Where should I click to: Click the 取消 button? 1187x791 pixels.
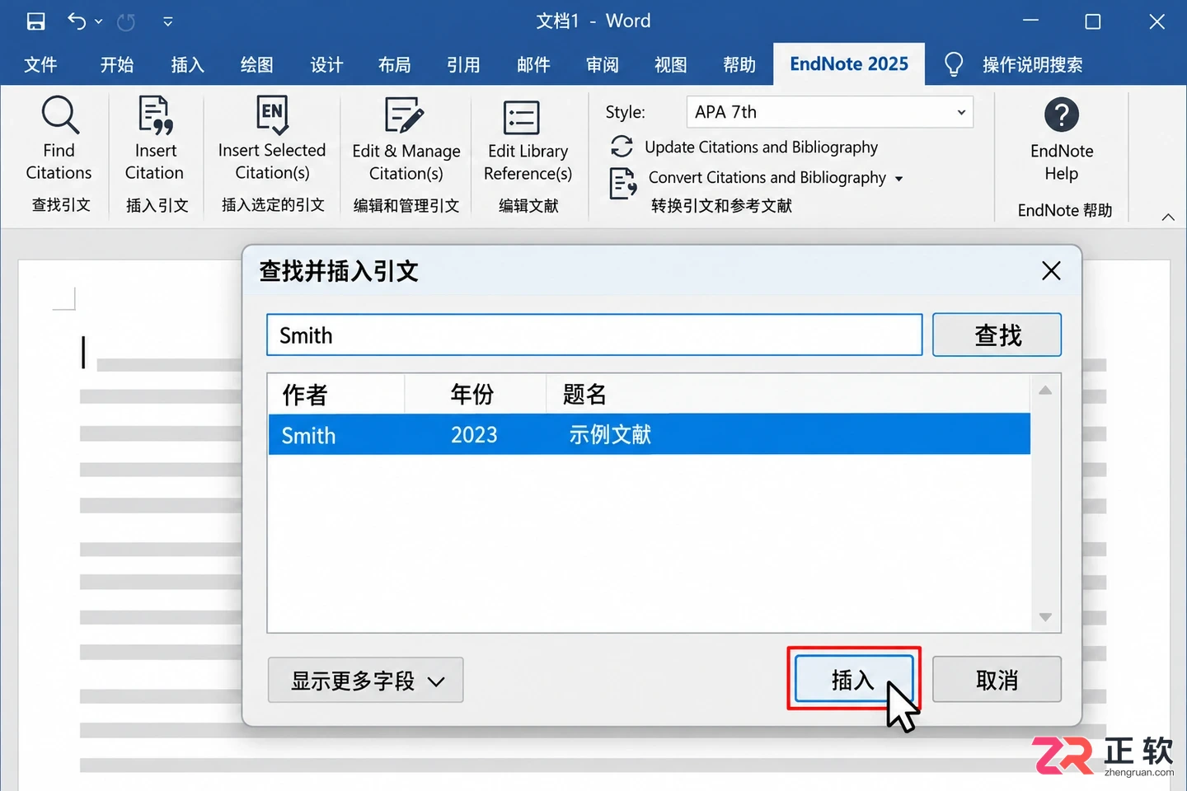(x=997, y=679)
